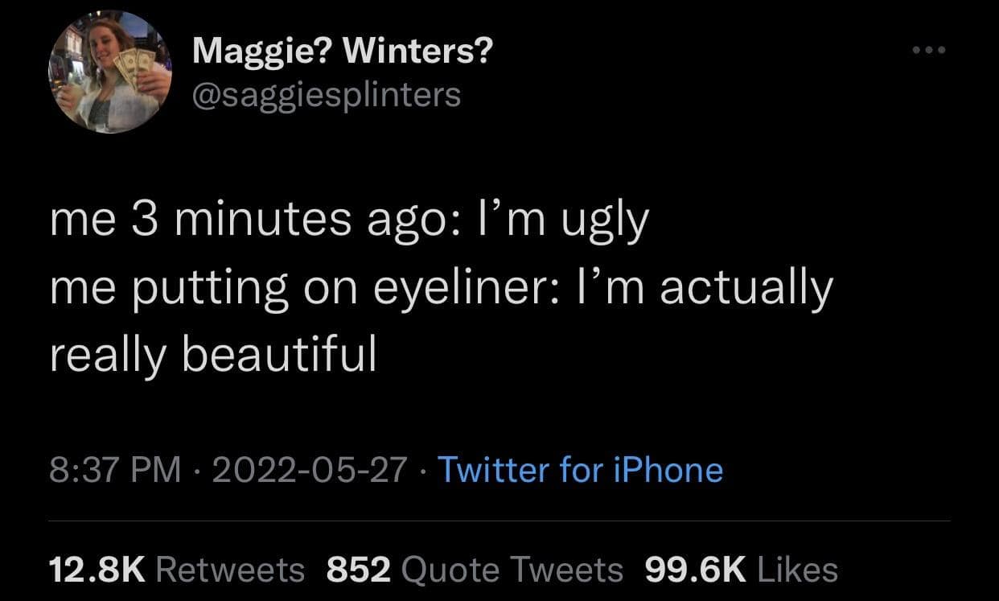Click the 8:37 PM timestamp
Screen dimensions: 999x601
tap(114, 470)
